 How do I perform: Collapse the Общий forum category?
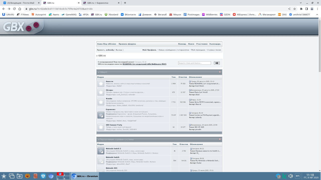[220, 72]
